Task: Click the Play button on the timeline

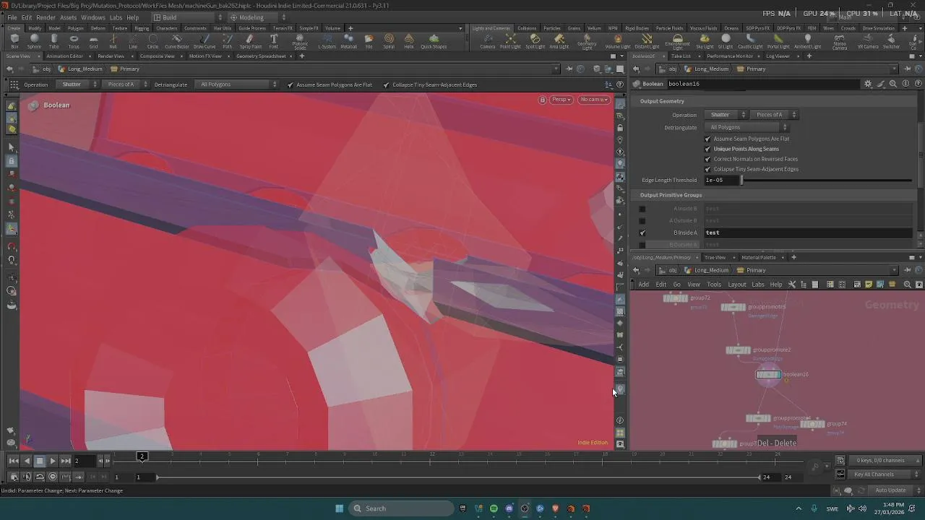Action: [x=53, y=461]
